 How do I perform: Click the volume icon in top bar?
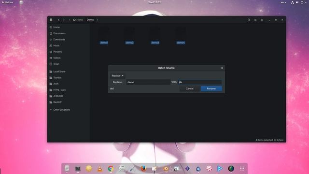pyautogui.click(x=297, y=2)
